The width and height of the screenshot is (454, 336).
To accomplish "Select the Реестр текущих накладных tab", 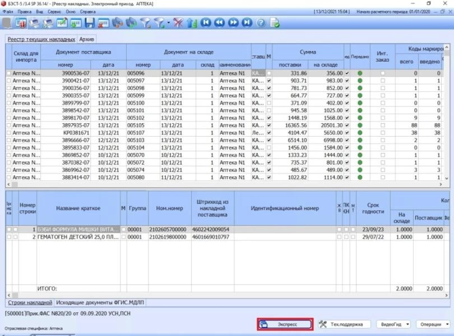I will pyautogui.click(x=41, y=39).
